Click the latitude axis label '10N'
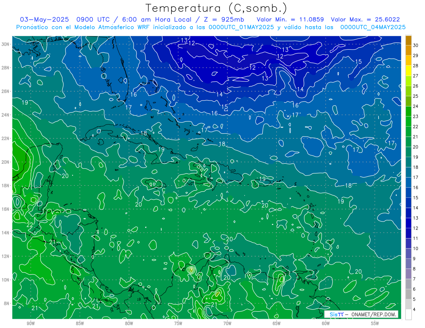Image resolution: width=425 pixels, height=328 pixels. [6, 280]
